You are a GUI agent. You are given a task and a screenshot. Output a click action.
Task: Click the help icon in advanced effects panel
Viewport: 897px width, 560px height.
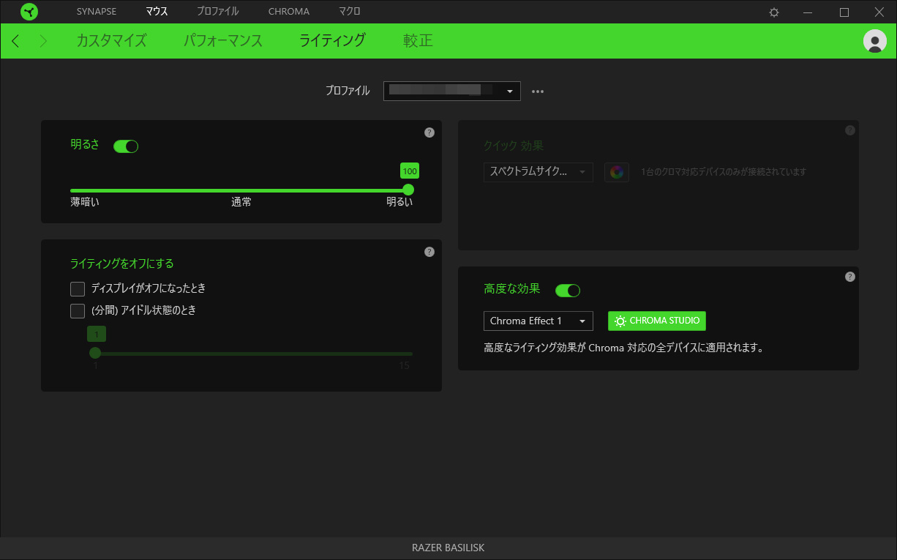coord(849,277)
